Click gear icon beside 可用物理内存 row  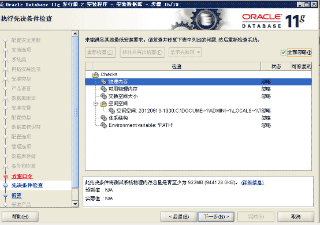pyautogui.click(x=103, y=89)
